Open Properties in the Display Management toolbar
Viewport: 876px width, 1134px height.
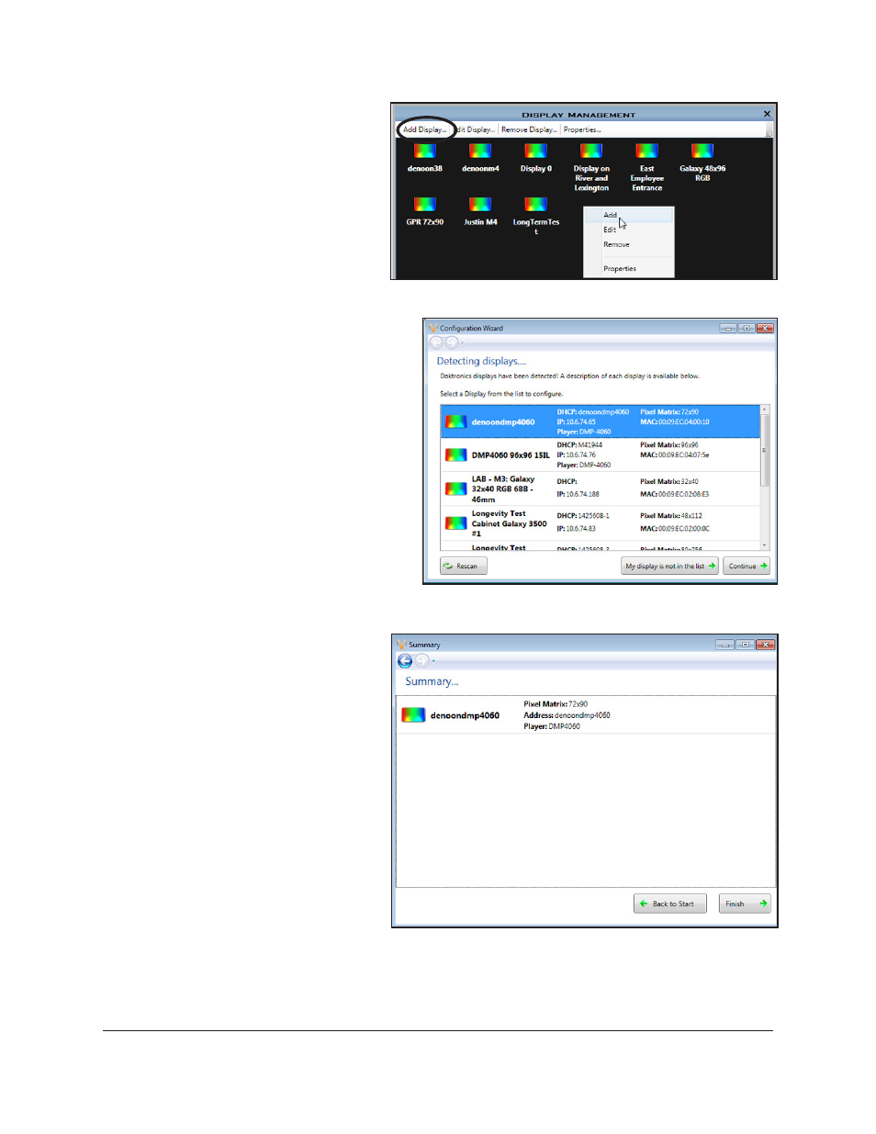tap(582, 129)
